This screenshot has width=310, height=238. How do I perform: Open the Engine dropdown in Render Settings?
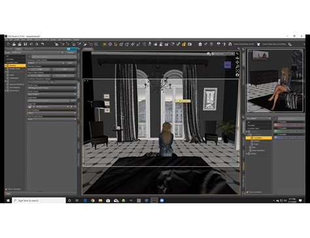(37, 52)
